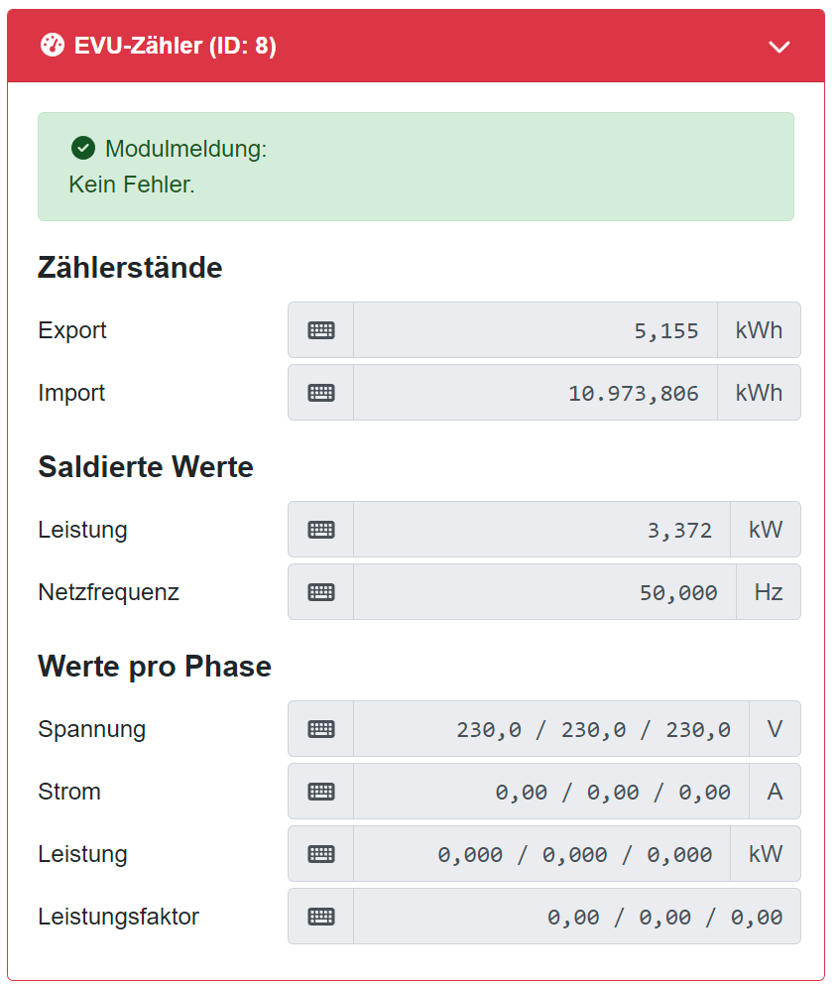Click keyboard icon beside Export value

[x=321, y=330]
